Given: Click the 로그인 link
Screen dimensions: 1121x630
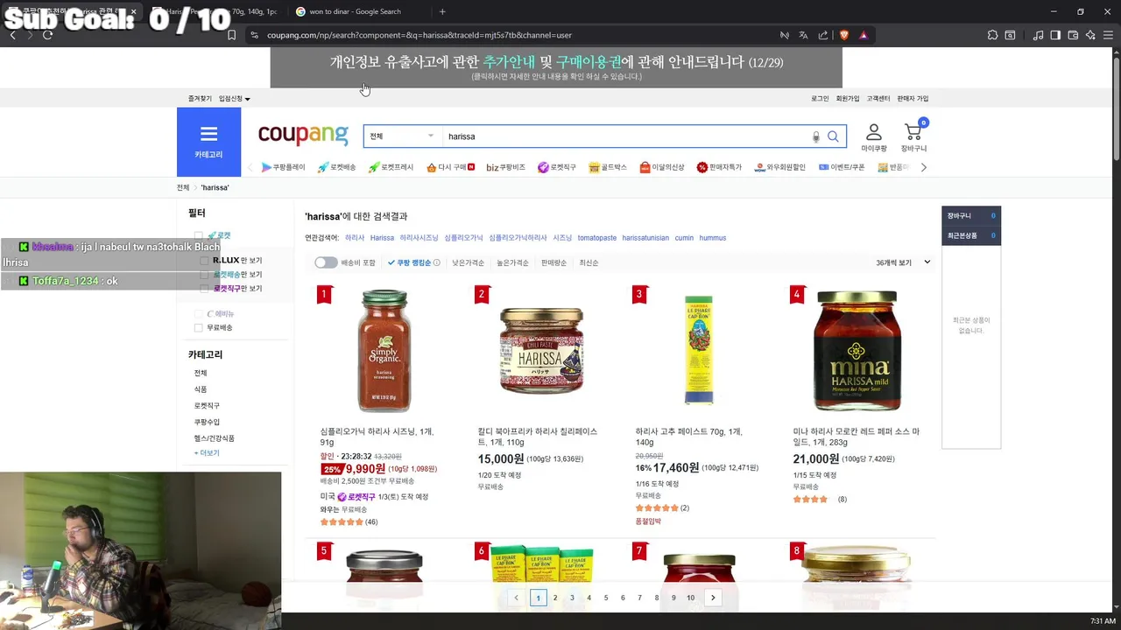Looking at the screenshot, I should [x=820, y=99].
